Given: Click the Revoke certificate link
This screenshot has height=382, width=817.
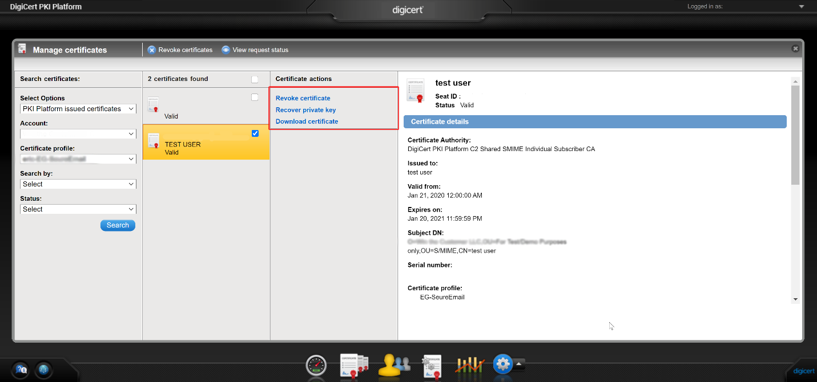Looking at the screenshot, I should 303,98.
